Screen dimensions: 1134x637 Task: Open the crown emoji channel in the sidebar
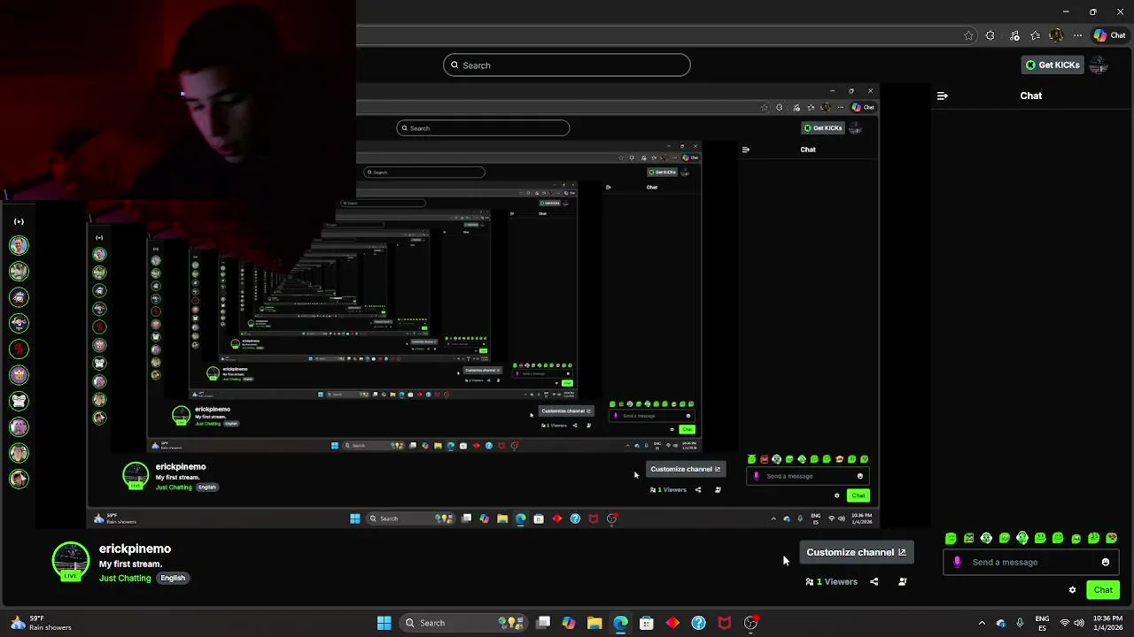(19, 374)
